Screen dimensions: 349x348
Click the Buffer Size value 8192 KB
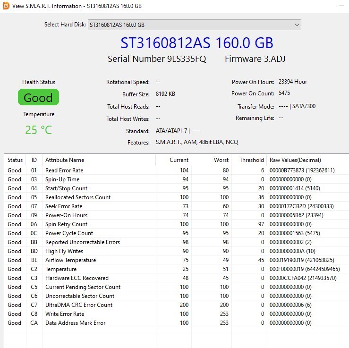165,94
